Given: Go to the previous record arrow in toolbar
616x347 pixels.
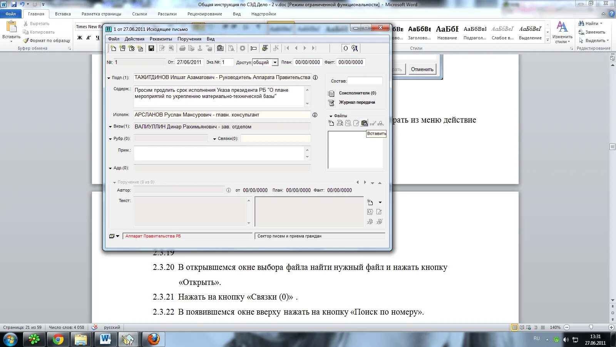Looking at the screenshot, I should pos(296,48).
